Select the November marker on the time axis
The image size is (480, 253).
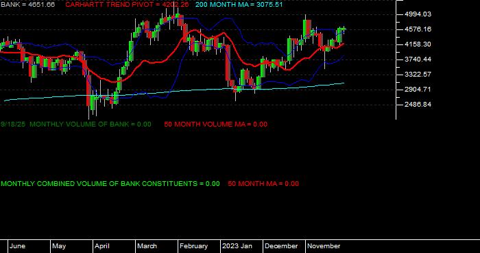(x=324, y=246)
